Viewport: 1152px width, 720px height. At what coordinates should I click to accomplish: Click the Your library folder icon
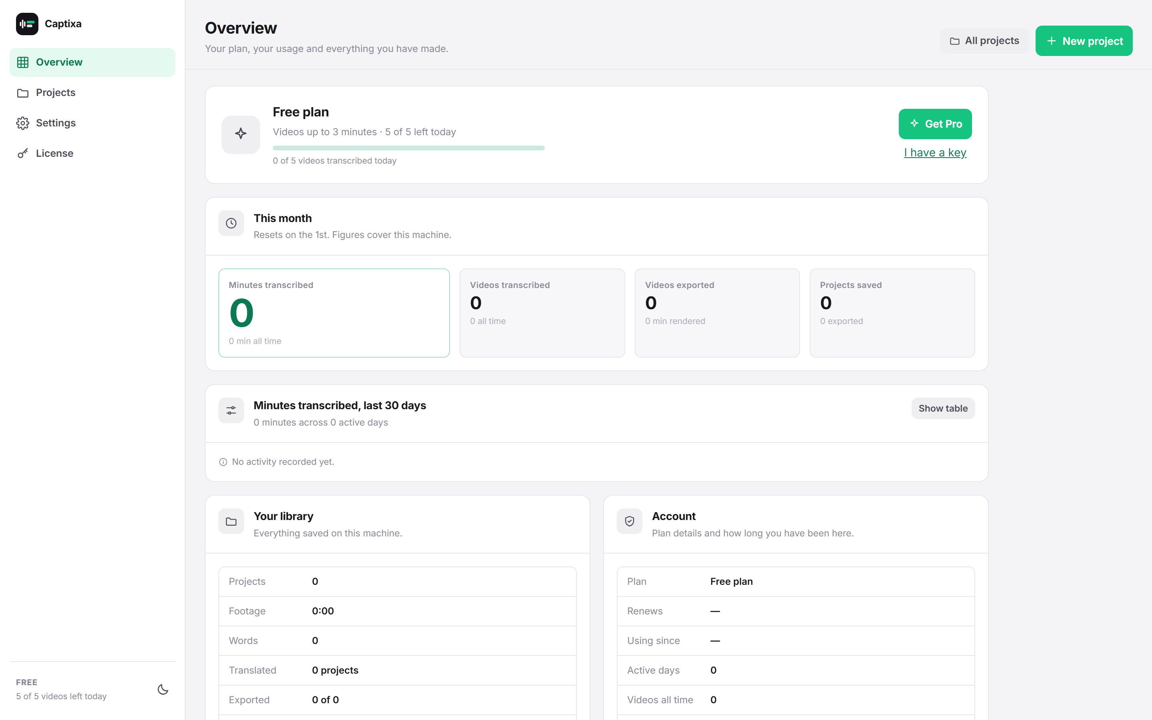point(231,522)
